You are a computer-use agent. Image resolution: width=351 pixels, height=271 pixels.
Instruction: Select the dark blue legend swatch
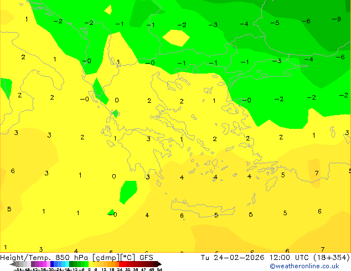[x=52, y=264]
